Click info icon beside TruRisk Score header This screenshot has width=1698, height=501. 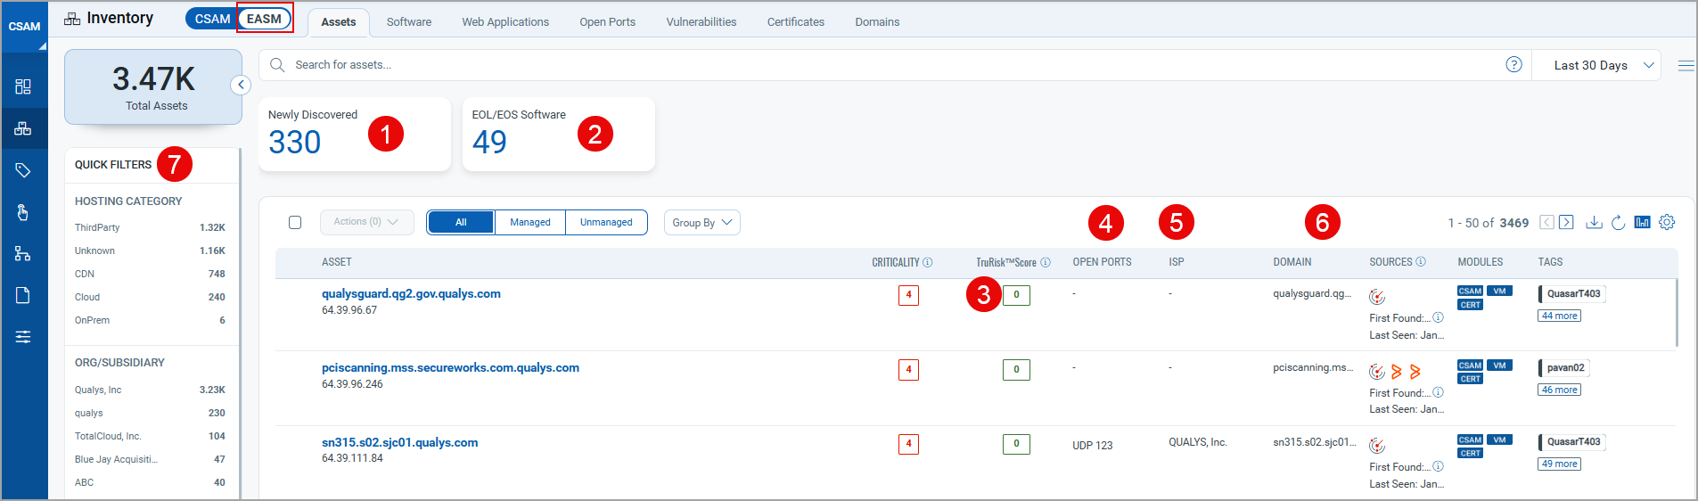(1046, 262)
